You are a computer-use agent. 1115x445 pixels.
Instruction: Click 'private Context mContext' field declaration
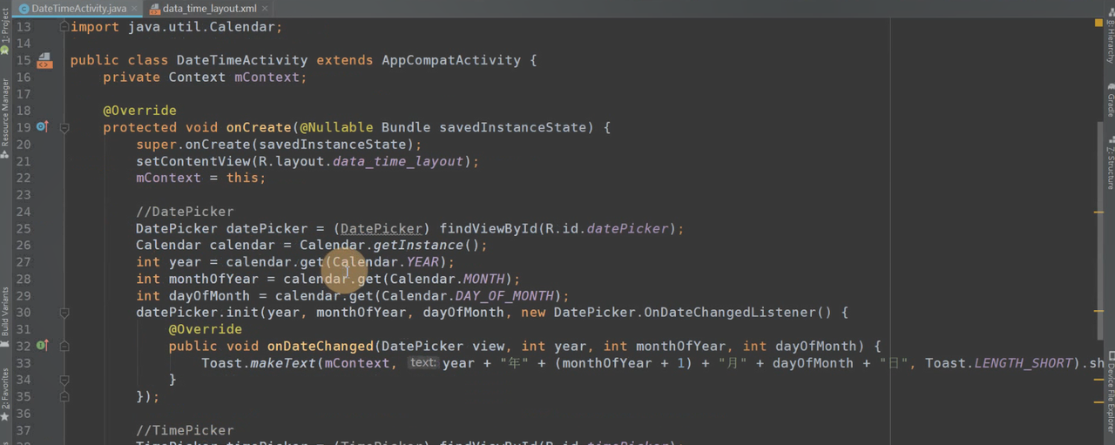pos(206,78)
